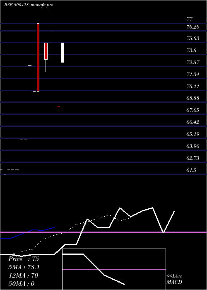
Task: Click the 63.96 price axis label
Action: pos(193,146)
